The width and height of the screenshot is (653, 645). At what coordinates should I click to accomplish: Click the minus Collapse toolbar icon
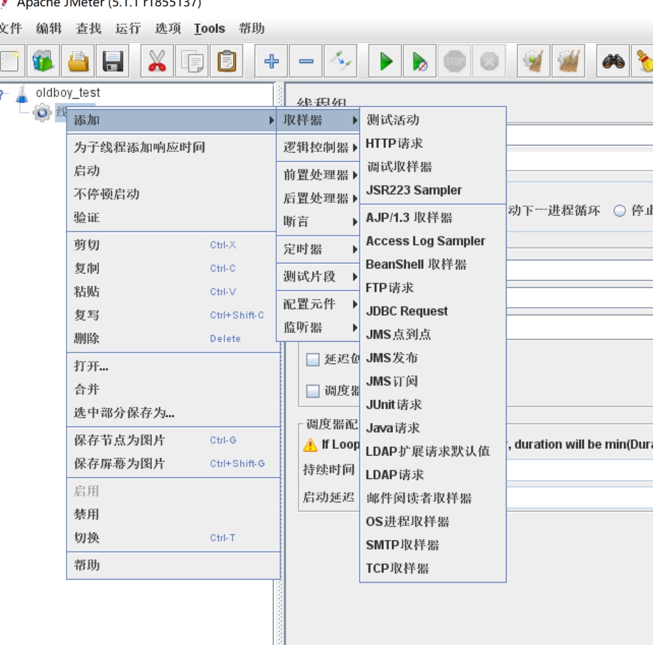click(x=306, y=61)
